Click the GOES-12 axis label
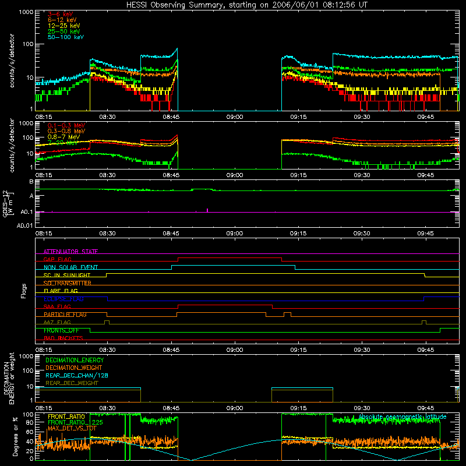Screen dimensions: 466x466 [8, 203]
